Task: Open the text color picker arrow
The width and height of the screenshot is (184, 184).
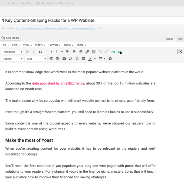Action: (95, 59)
